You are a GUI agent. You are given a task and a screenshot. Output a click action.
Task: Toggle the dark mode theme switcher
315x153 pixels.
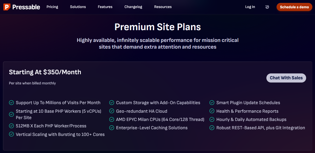pyautogui.click(x=267, y=7)
